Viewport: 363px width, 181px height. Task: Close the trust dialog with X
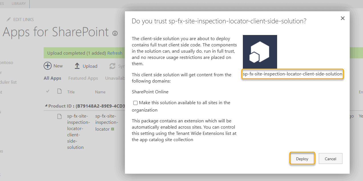click(x=343, y=18)
